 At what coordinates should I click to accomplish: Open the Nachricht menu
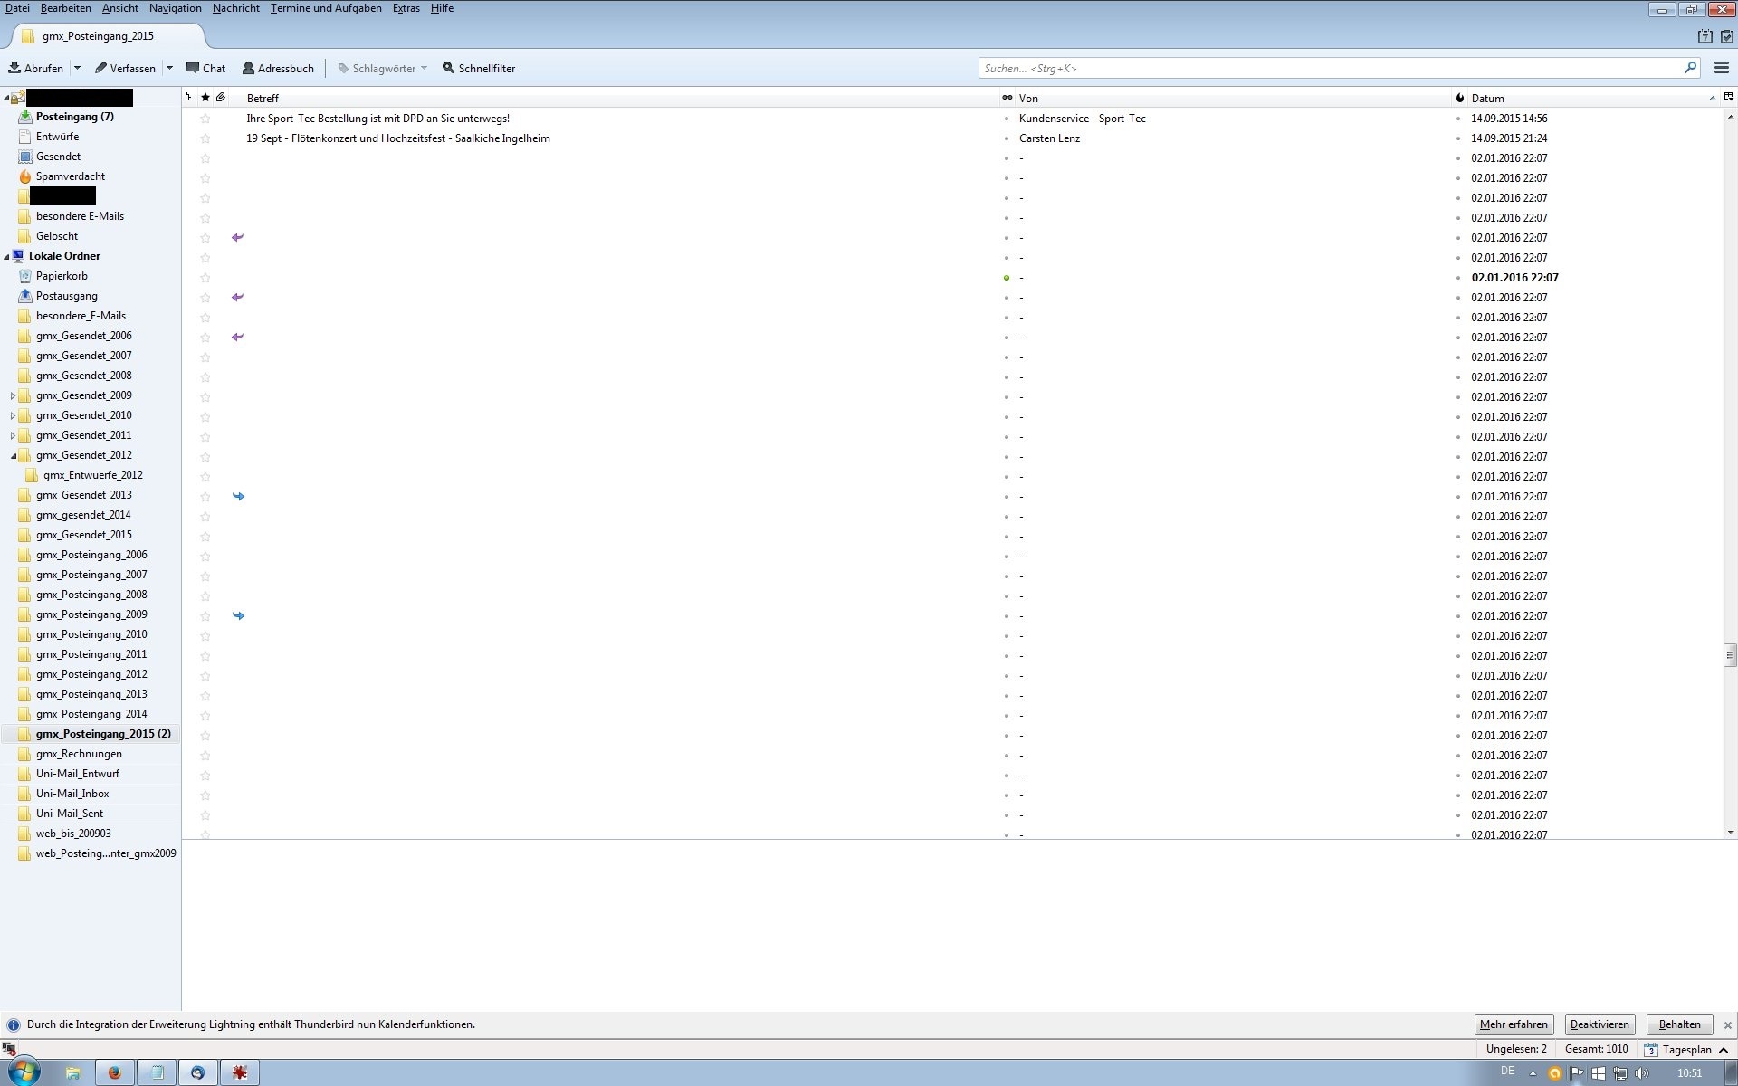[x=235, y=8]
